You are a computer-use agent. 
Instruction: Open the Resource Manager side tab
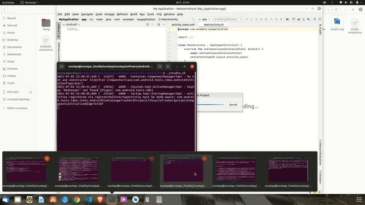tap(59, 52)
